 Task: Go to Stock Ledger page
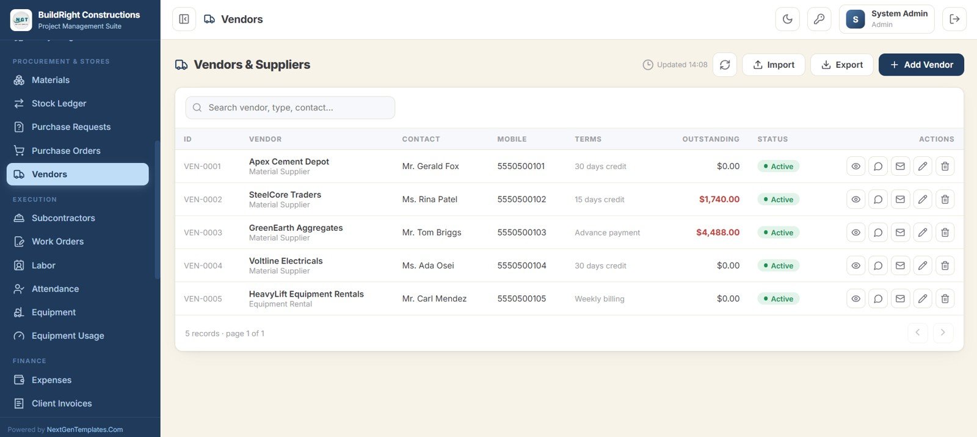click(x=78, y=103)
